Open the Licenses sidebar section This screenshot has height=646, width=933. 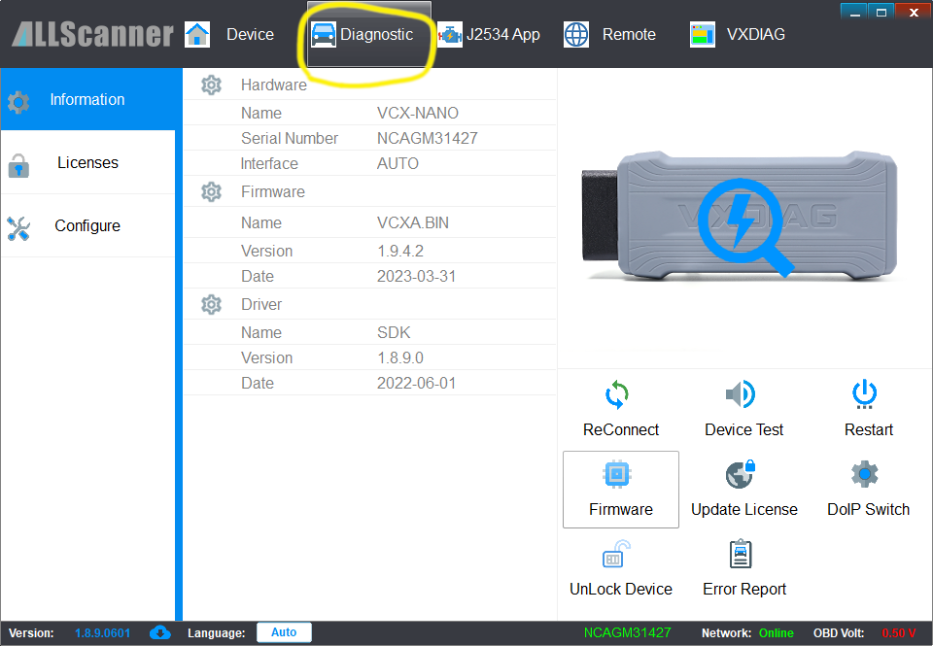click(x=87, y=162)
